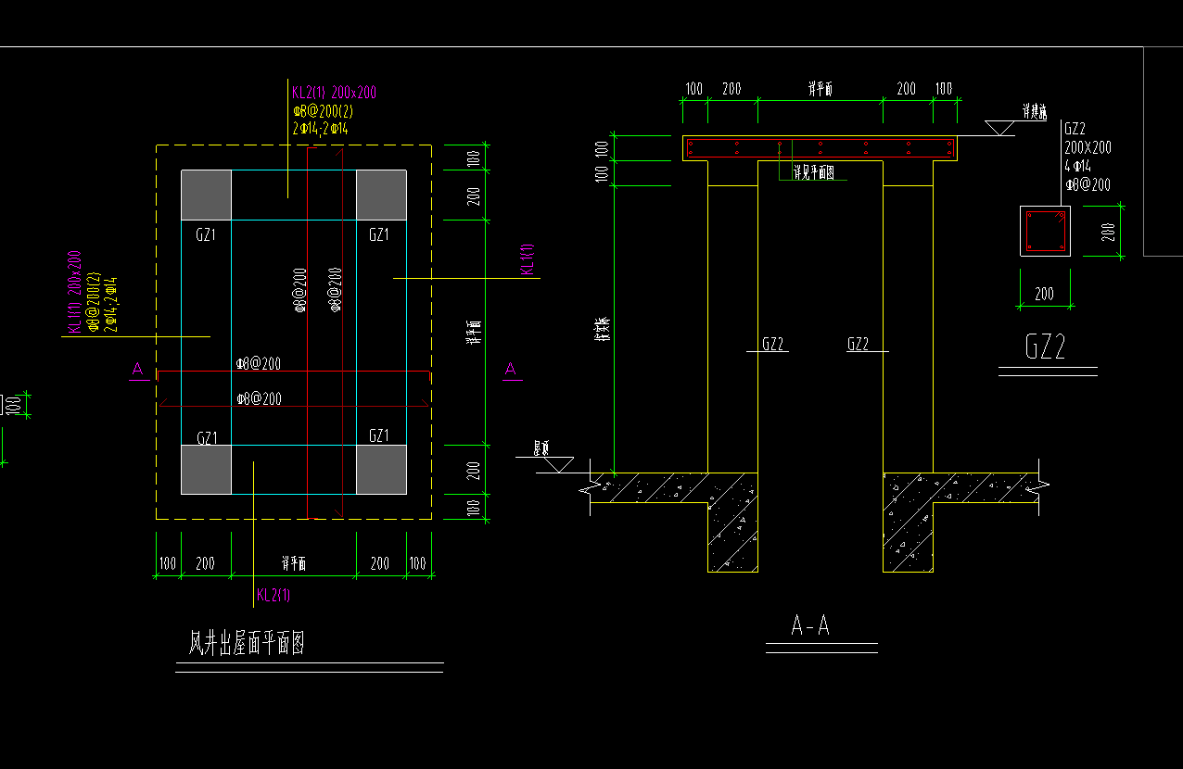
Task: Click the A-A section title text
Action: 810,626
